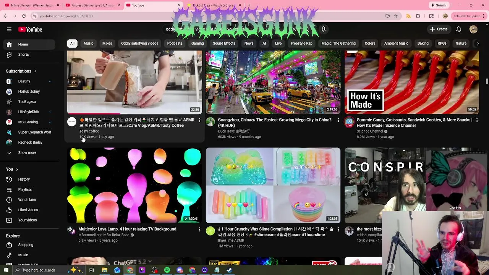This screenshot has height=275, width=489.
Task: Expand the You section chevron
Action: [17, 169]
